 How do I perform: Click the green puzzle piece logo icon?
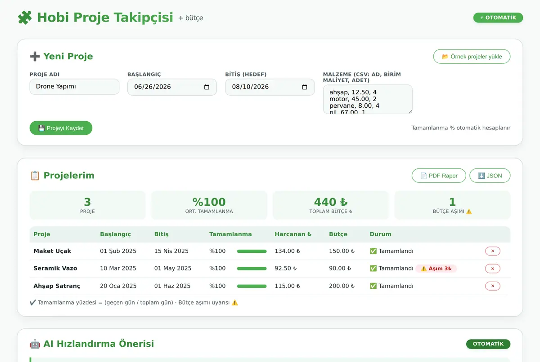(x=25, y=18)
